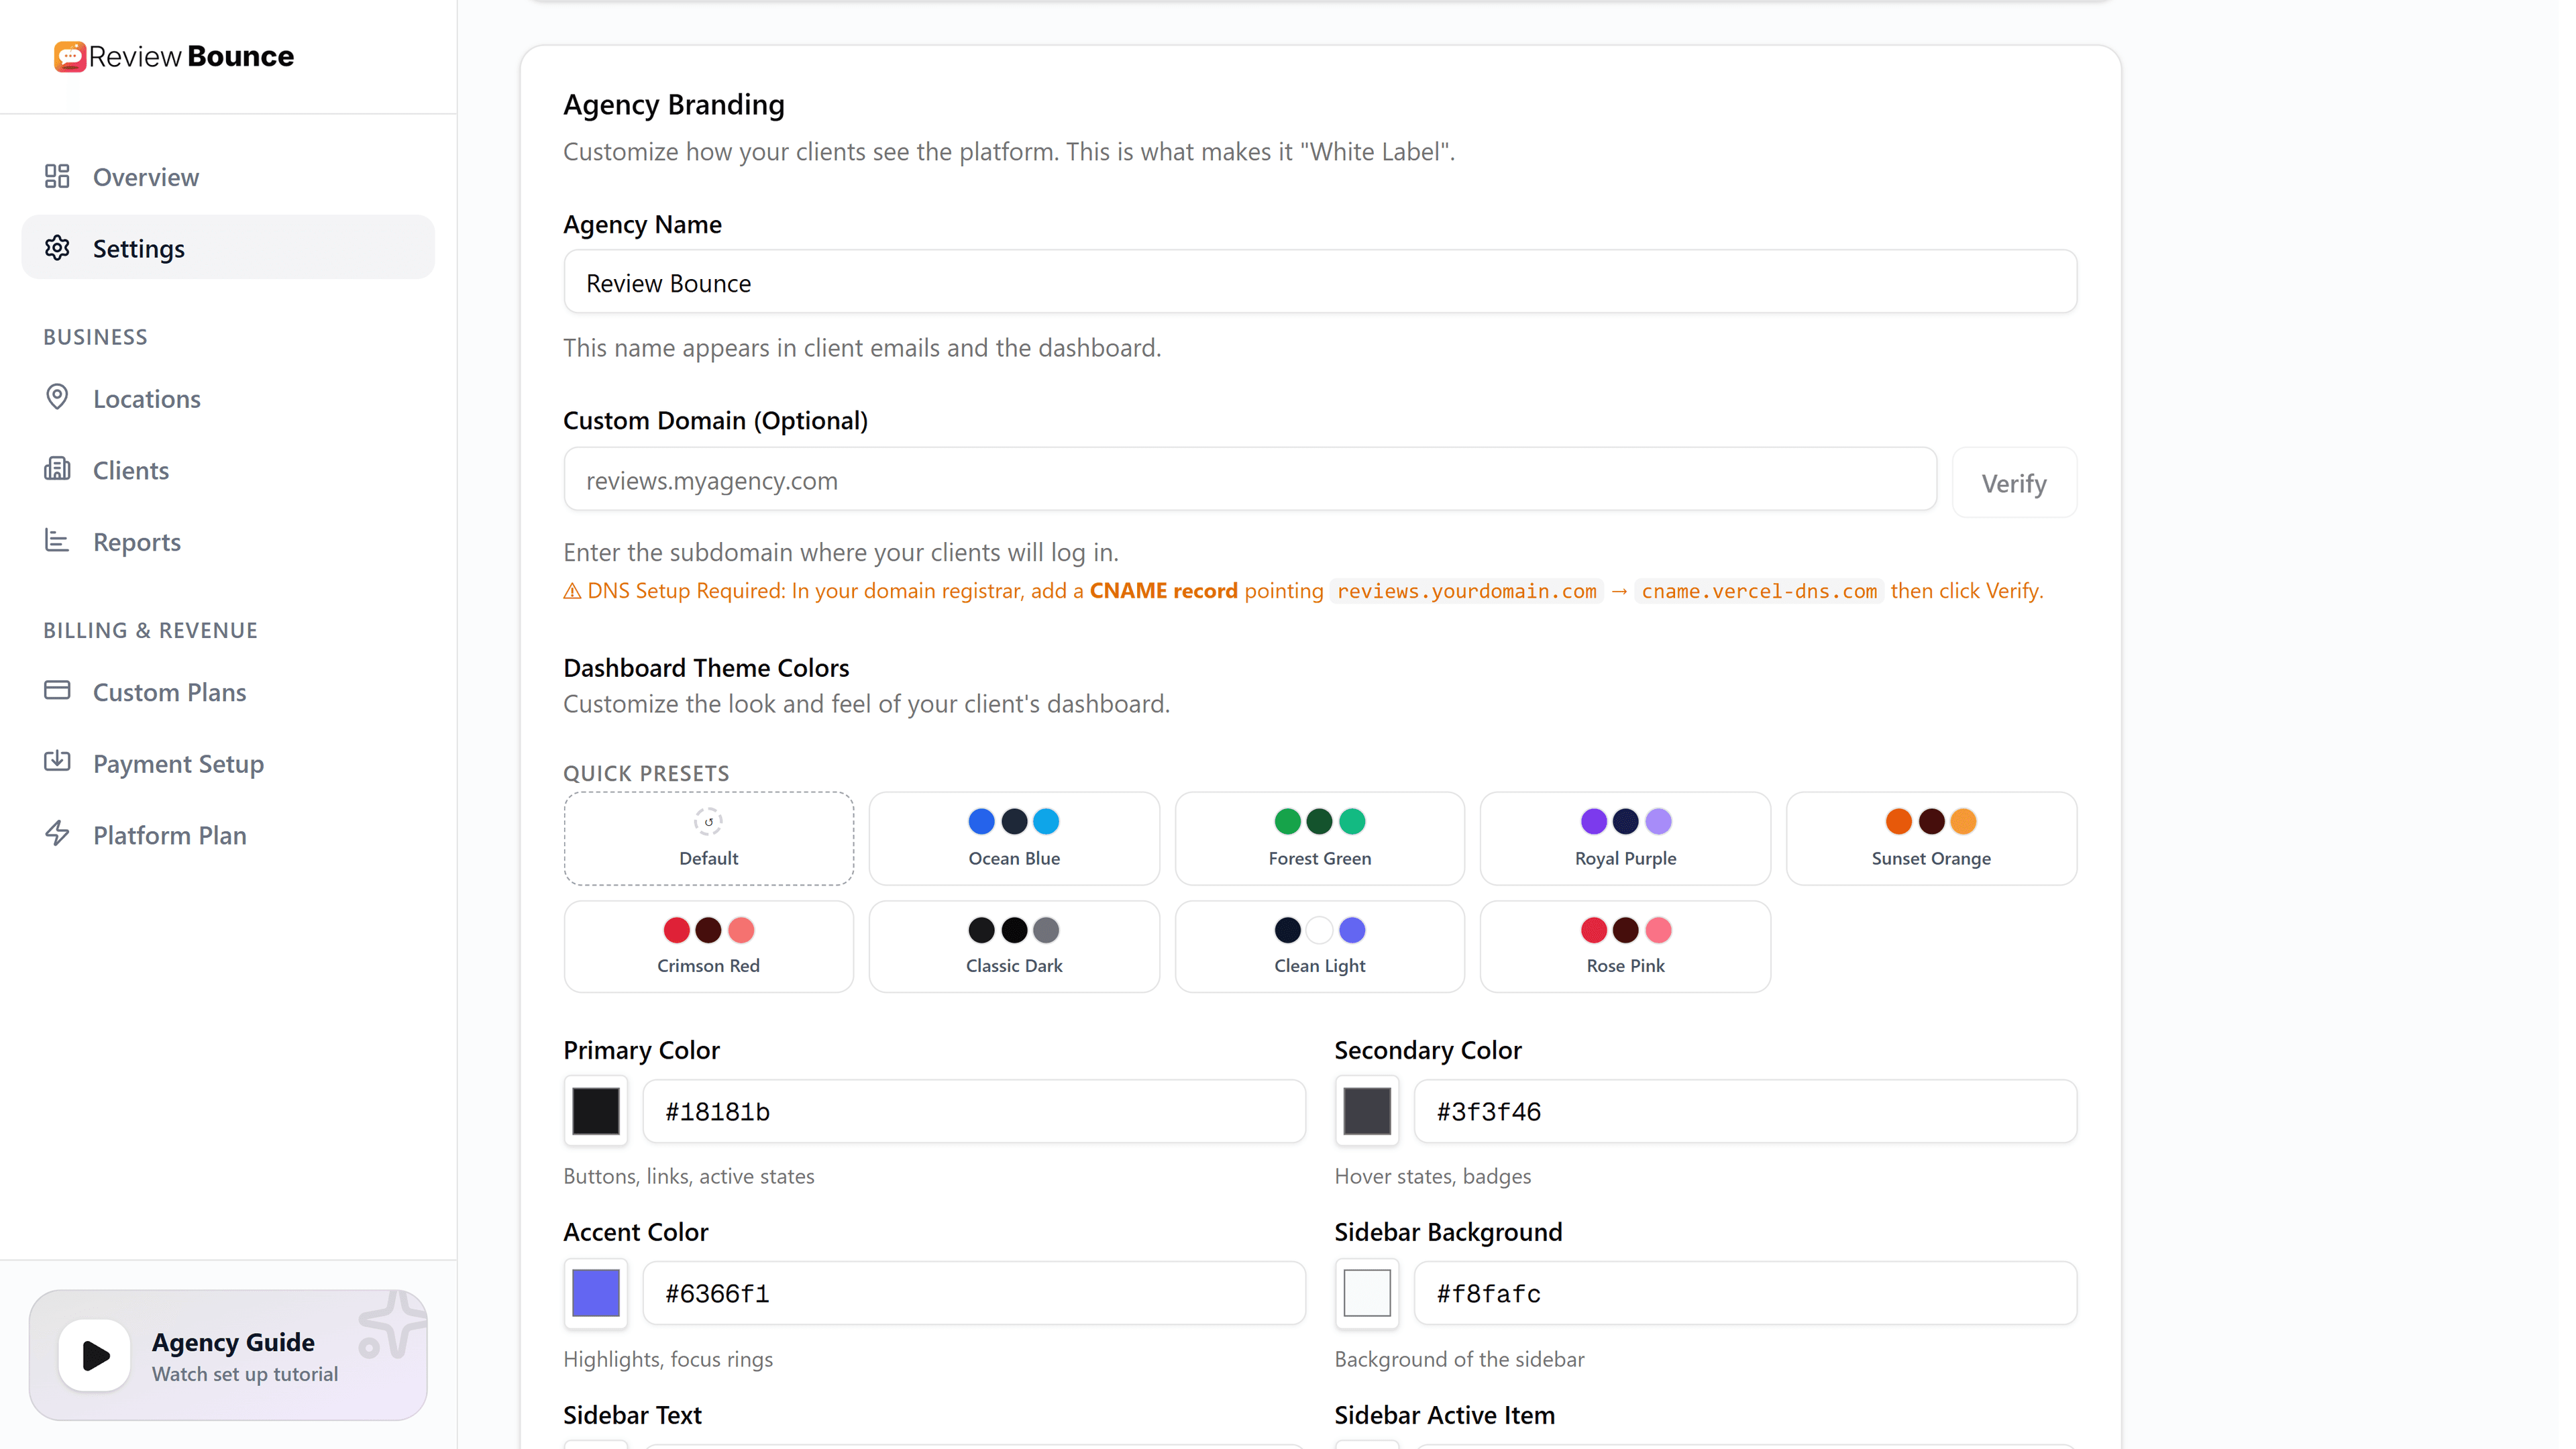Go to Clients in the sidebar
The image size is (2576, 1449).
coord(228,470)
